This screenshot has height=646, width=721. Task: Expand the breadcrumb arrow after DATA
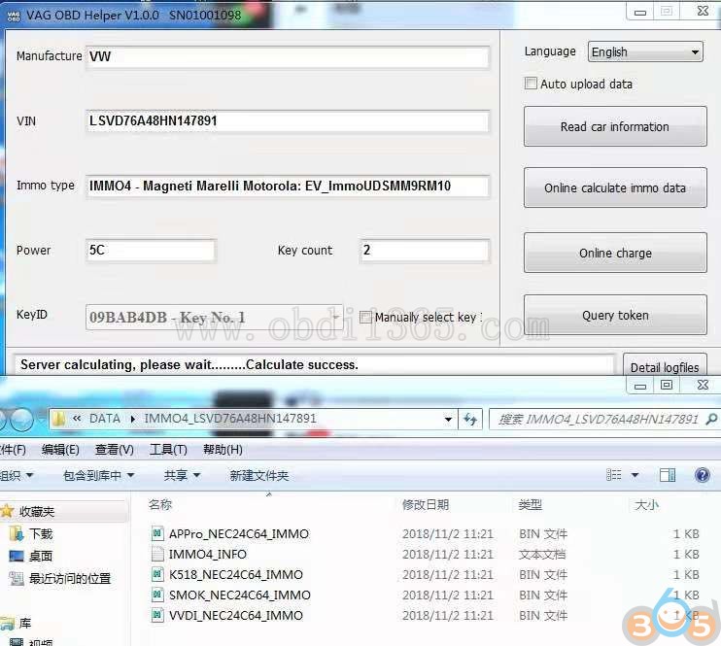tap(132, 419)
